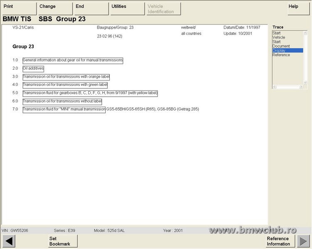
Task: Go forward with the right arrow button
Action: pos(303,241)
